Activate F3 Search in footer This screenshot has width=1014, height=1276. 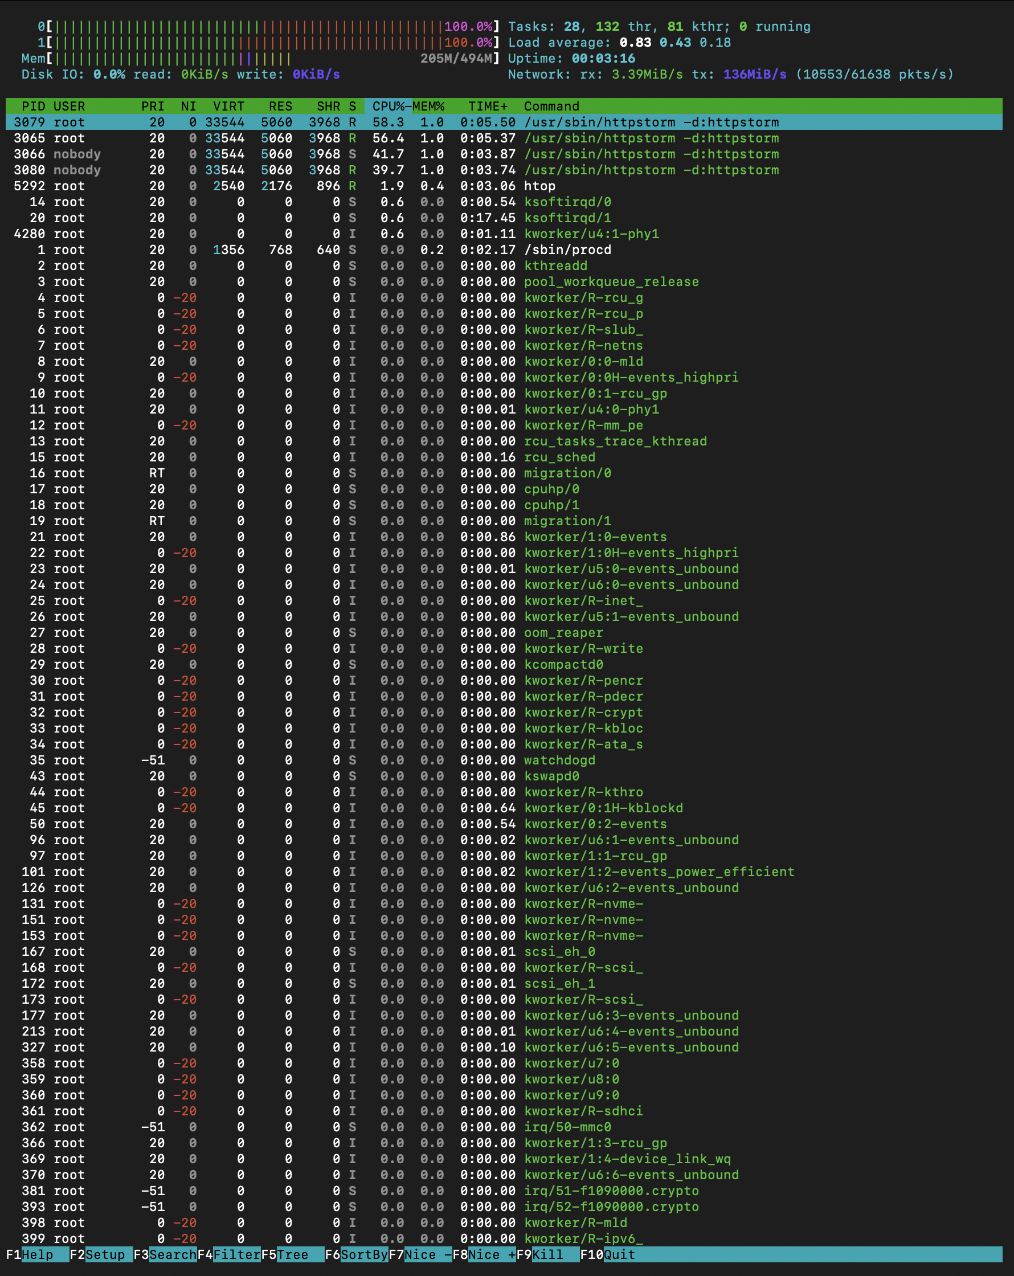[165, 1254]
